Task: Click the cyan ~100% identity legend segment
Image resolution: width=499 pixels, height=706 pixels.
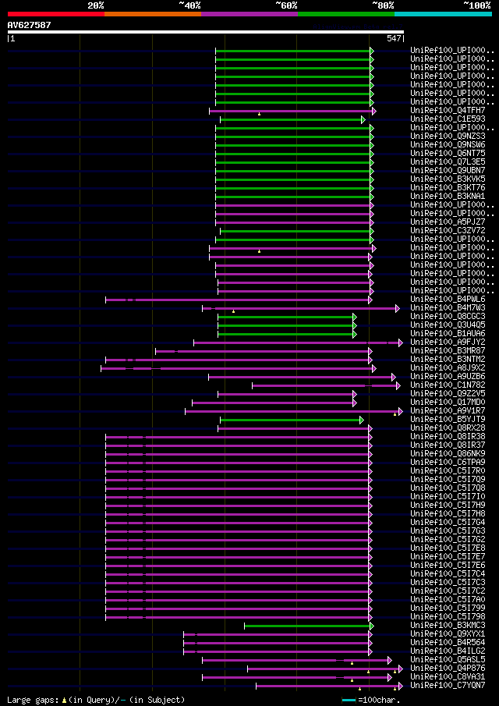Action: pyautogui.click(x=443, y=14)
